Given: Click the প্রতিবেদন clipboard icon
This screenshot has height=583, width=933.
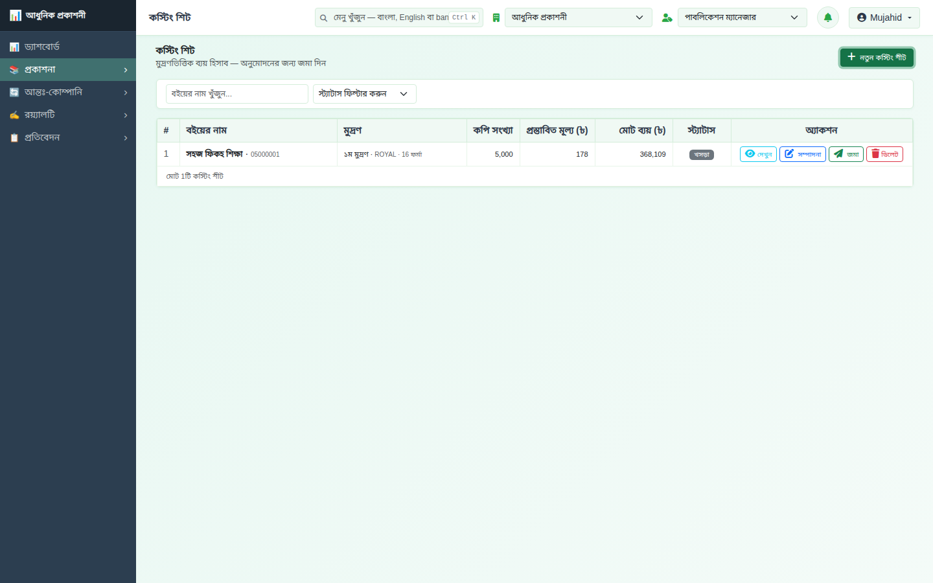Looking at the screenshot, I should pos(14,138).
